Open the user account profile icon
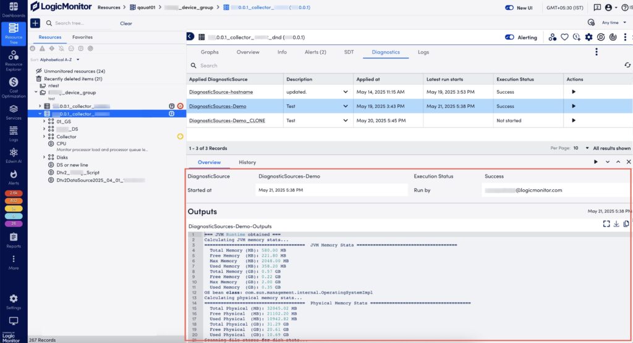This screenshot has height=343, width=633. [x=608, y=7]
